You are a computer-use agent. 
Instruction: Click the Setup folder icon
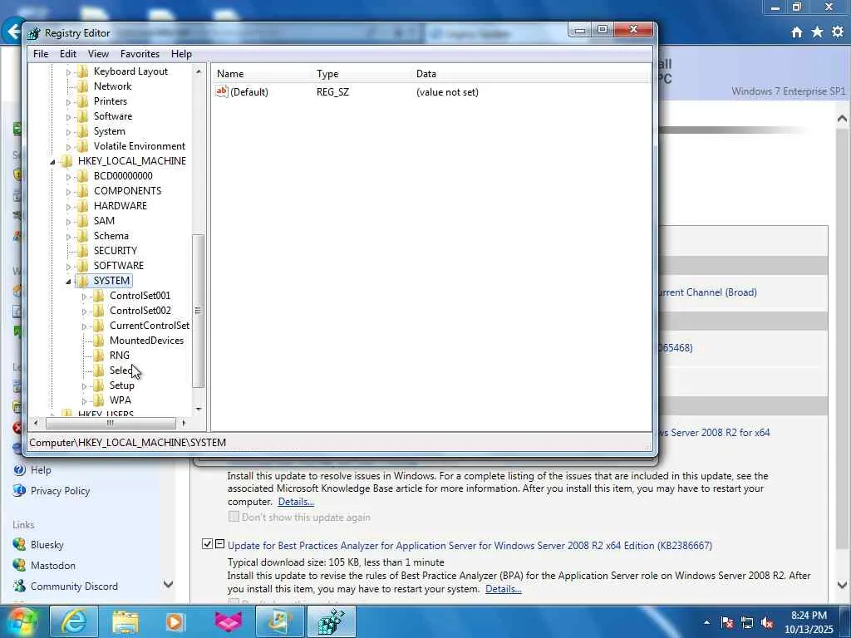point(98,385)
